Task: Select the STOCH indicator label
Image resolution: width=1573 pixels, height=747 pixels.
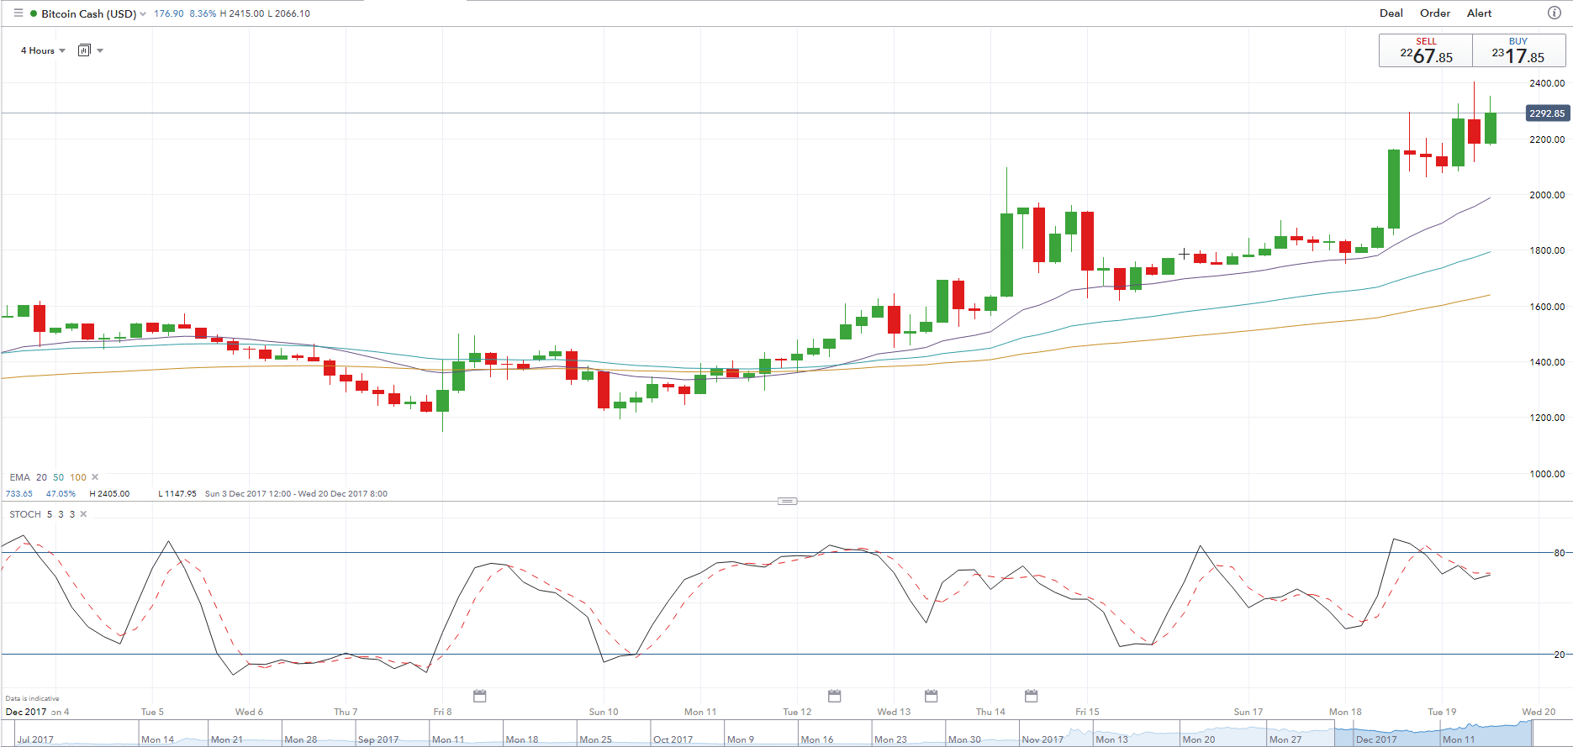Action: pos(25,514)
